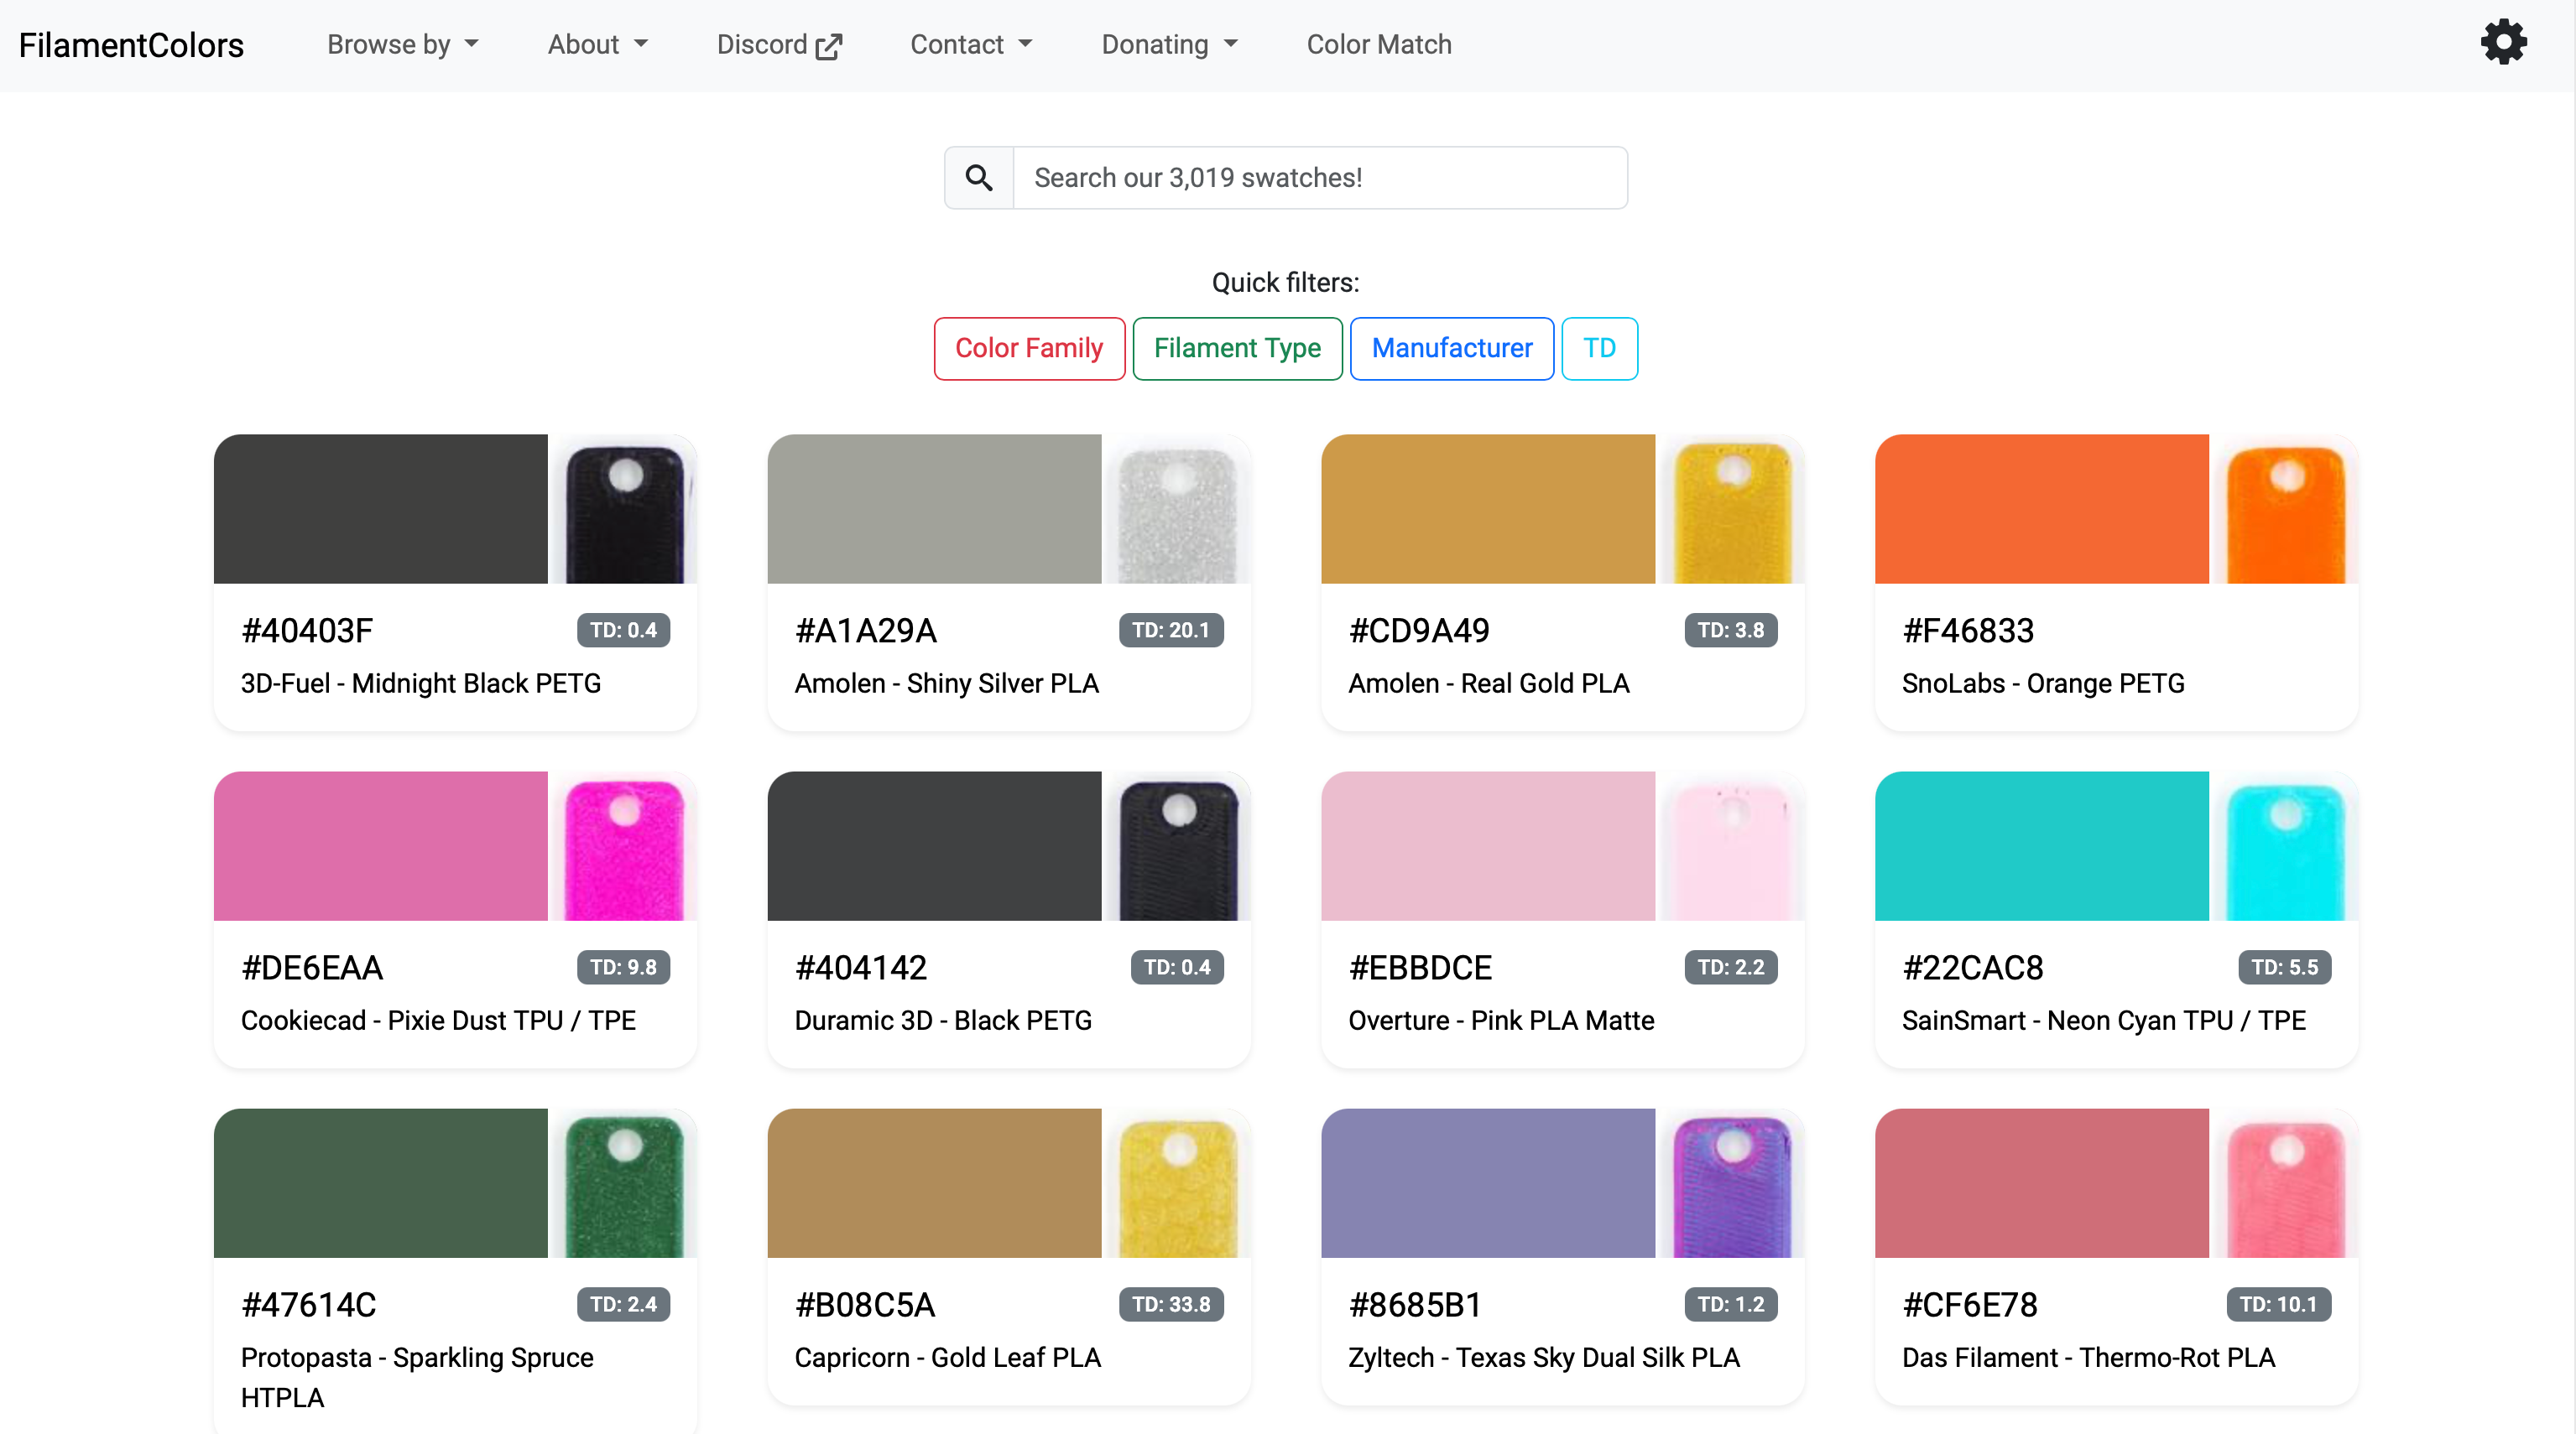Open Sparkling Spruce HTPLA swatch photo
Image resolution: width=2576 pixels, height=1434 pixels.
click(623, 1182)
